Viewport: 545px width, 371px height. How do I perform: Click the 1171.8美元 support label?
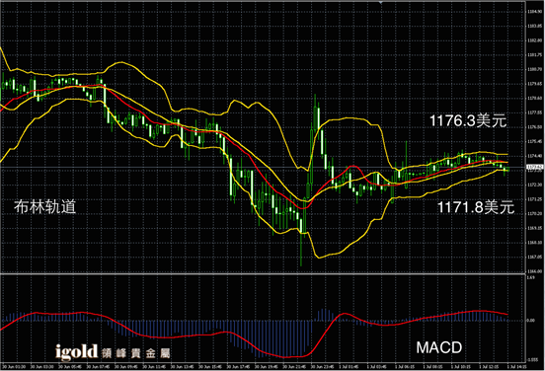476,207
